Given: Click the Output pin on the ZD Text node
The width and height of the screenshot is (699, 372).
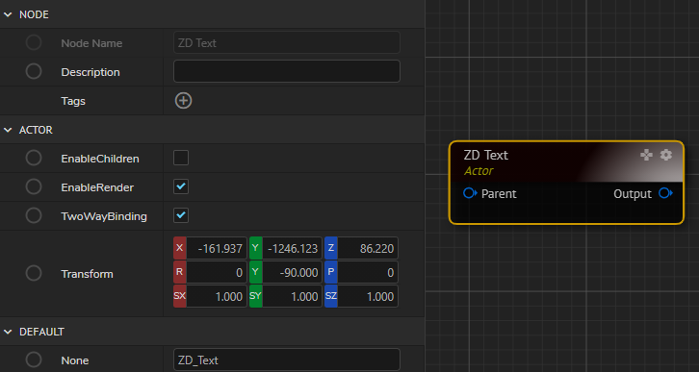Looking at the screenshot, I should coord(665,193).
